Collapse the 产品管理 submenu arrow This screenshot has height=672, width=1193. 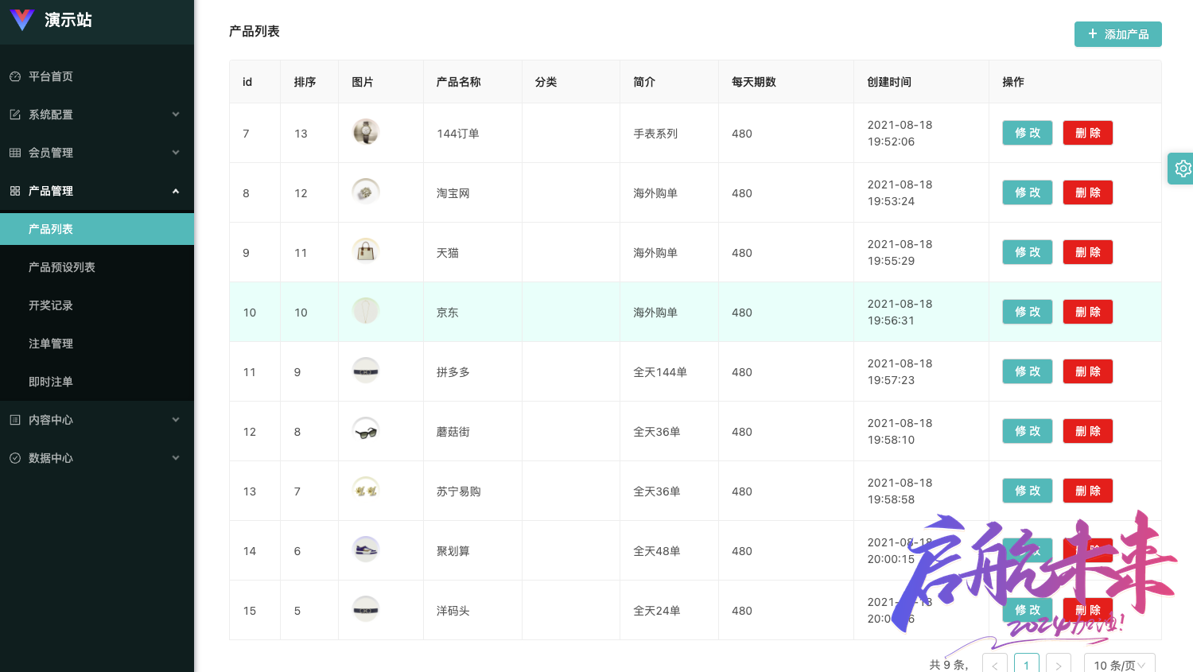pyautogui.click(x=176, y=191)
